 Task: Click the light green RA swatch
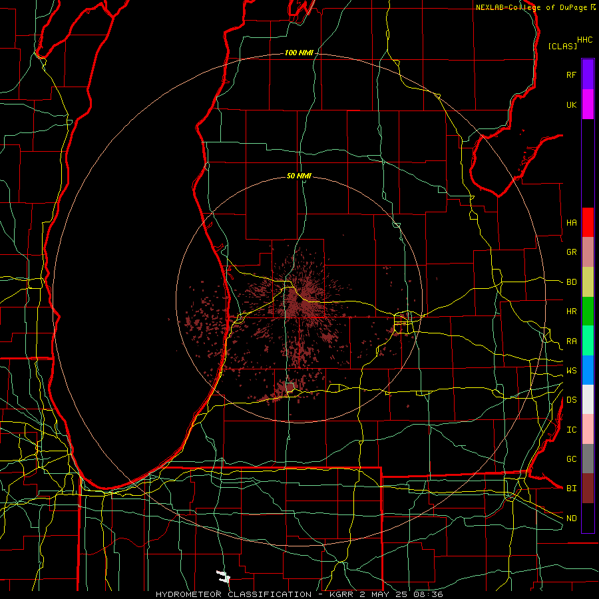588,341
